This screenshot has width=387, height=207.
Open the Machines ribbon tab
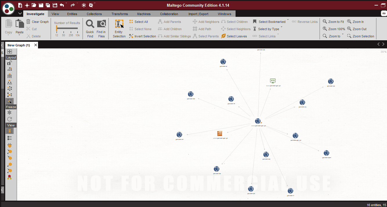tap(144, 14)
